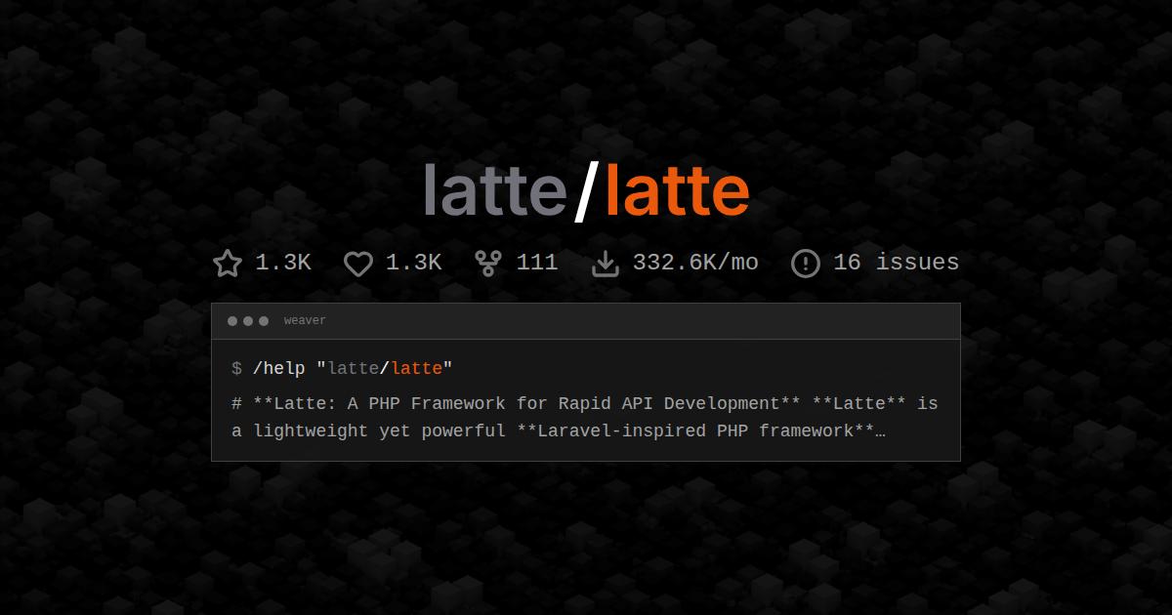
Task: Open the download icon beside 332.6K/mo
Action: (607, 263)
